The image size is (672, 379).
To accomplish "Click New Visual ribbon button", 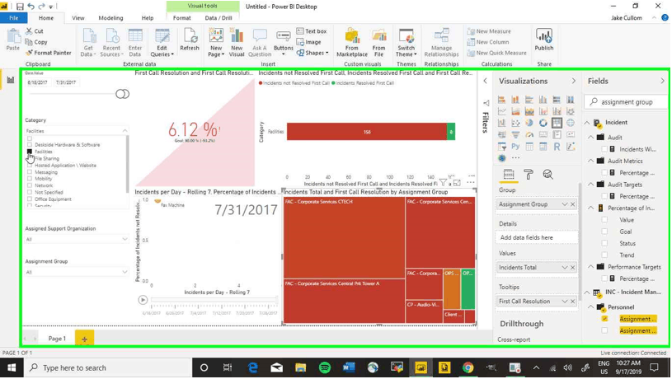I will pos(236,42).
